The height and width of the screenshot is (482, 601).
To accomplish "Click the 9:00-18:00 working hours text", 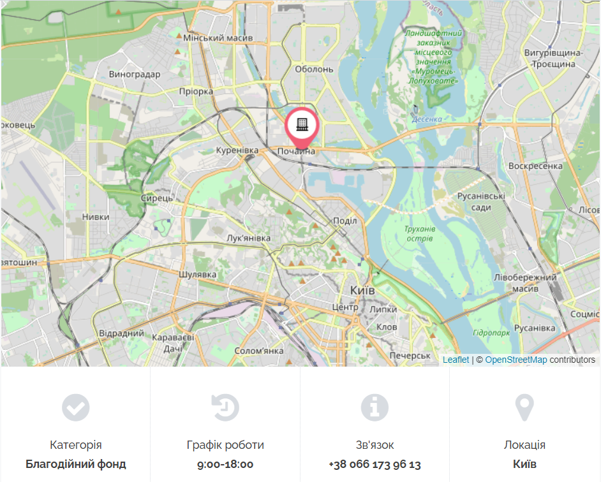I will pos(225,464).
